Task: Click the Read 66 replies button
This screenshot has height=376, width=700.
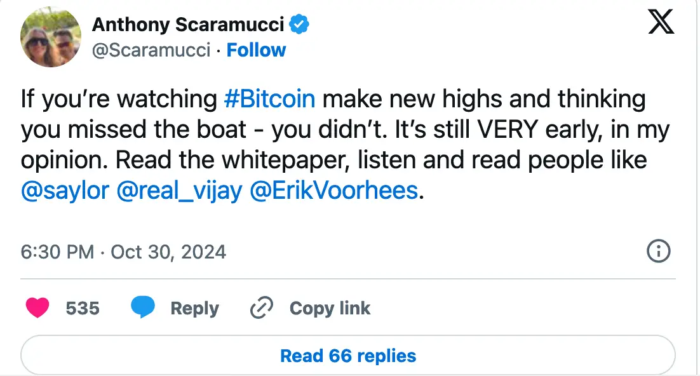Action: [x=348, y=356]
